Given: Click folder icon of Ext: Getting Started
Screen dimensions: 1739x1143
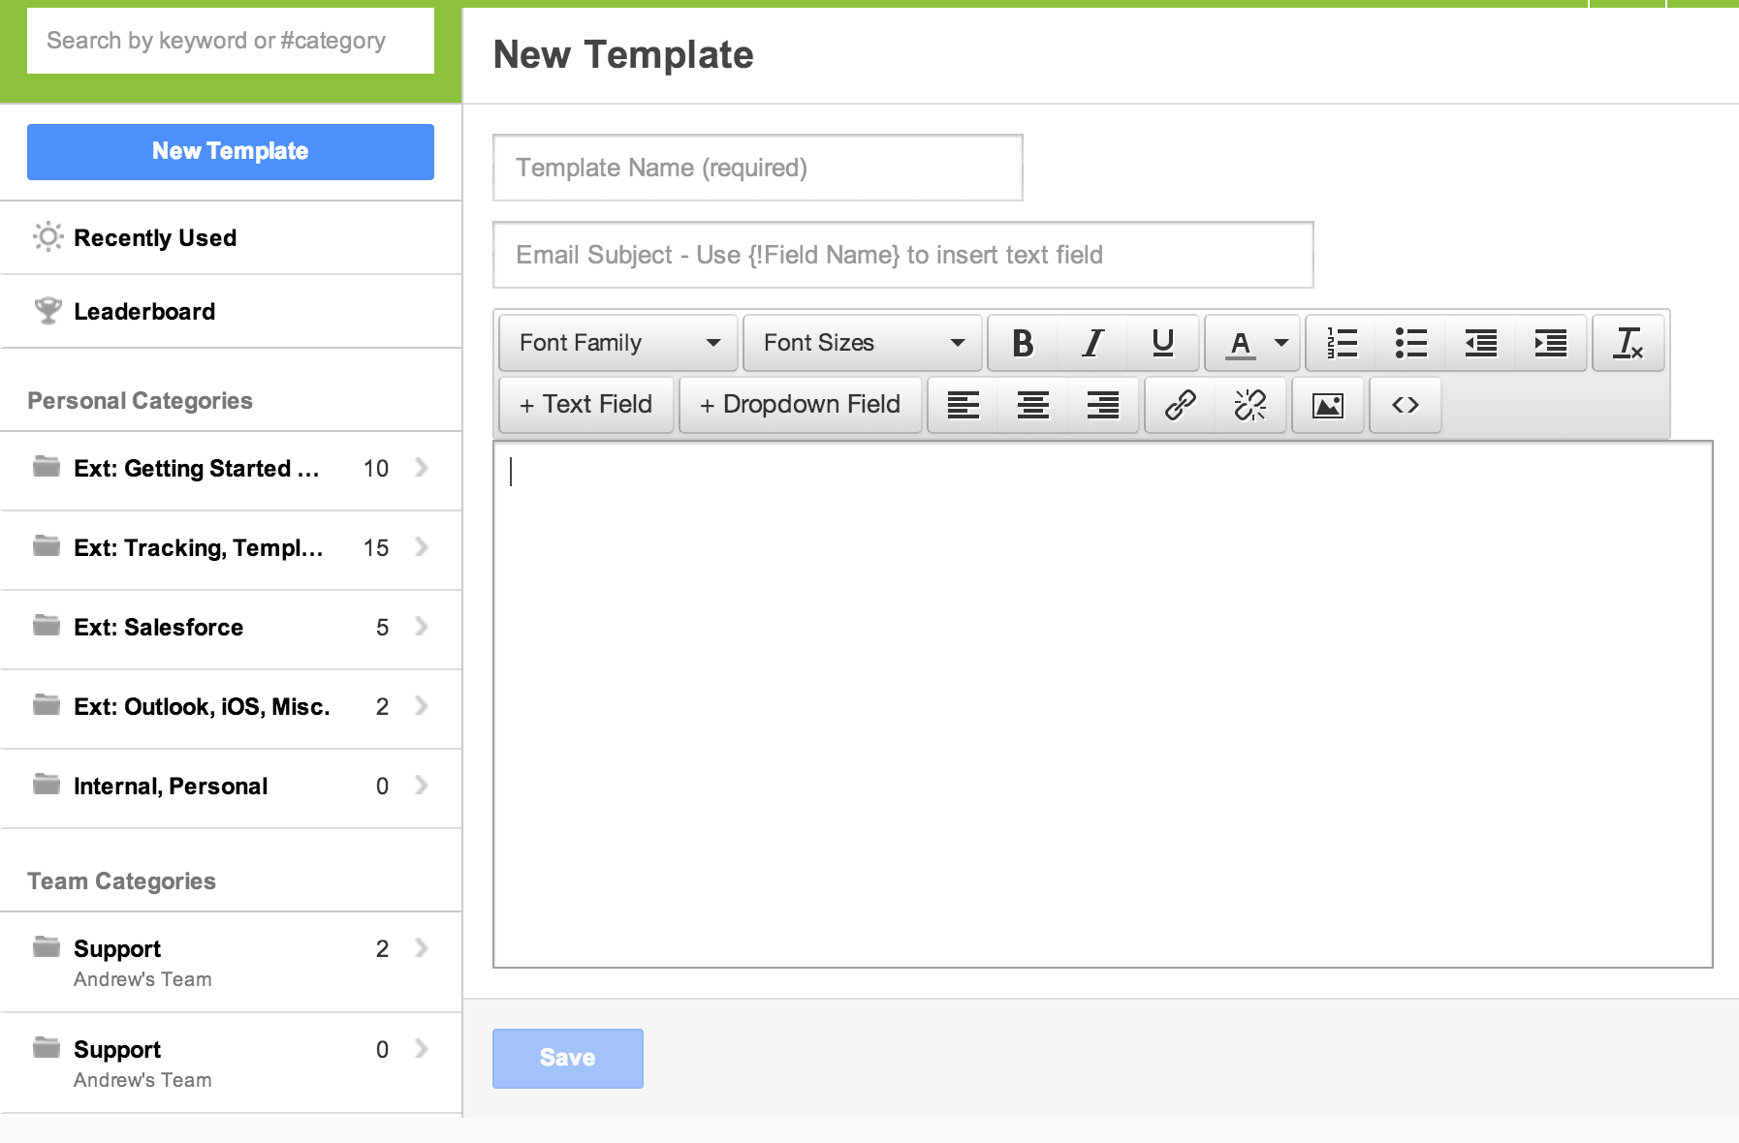Looking at the screenshot, I should (47, 467).
